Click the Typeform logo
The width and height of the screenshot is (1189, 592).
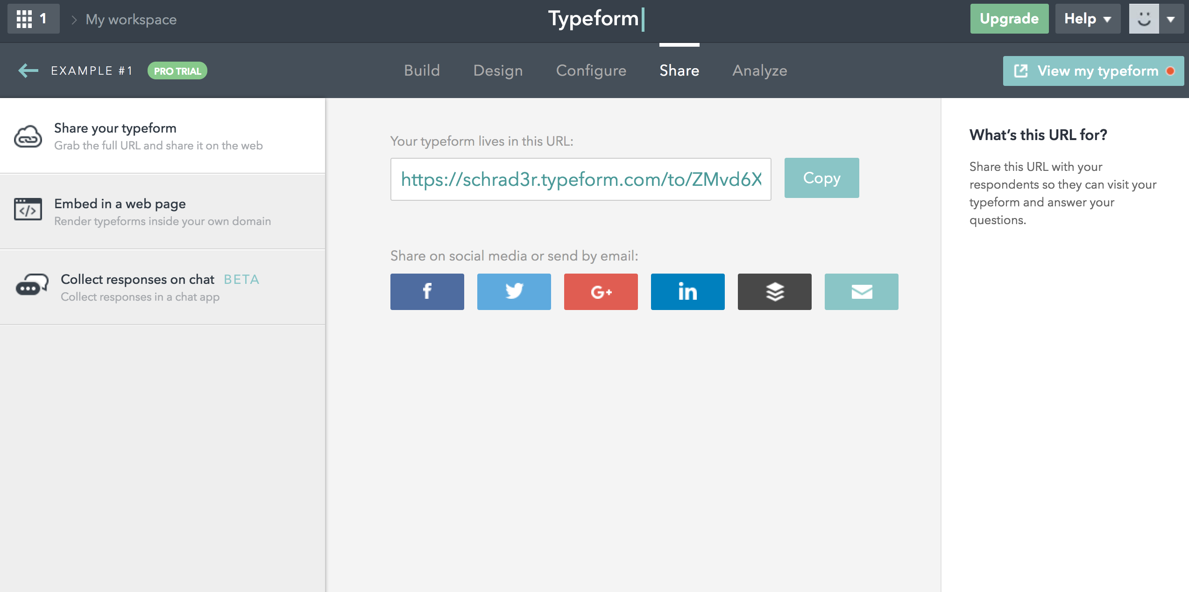click(596, 19)
